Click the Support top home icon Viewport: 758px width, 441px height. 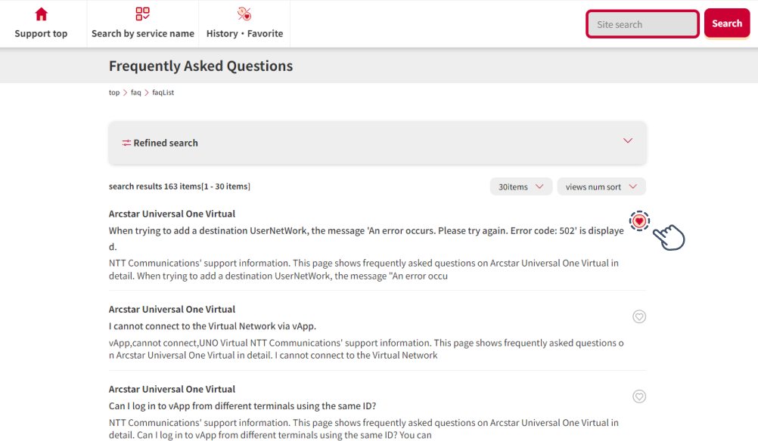41,14
